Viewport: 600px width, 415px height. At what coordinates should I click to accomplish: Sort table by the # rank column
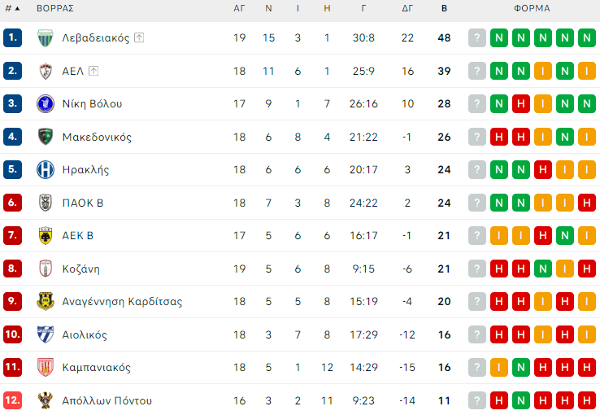coord(12,8)
